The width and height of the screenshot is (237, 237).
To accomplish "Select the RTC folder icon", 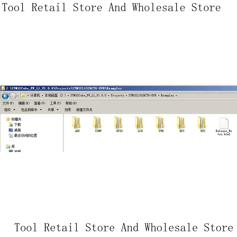I will [202, 123].
